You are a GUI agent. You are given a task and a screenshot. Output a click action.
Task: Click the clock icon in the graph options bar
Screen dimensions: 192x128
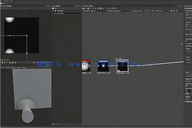[152, 11]
